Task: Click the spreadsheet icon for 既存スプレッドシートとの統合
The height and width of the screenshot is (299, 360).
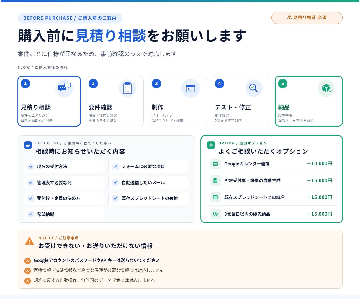Action: tap(215, 197)
